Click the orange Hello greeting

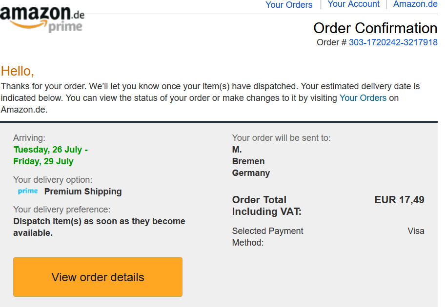click(x=18, y=71)
